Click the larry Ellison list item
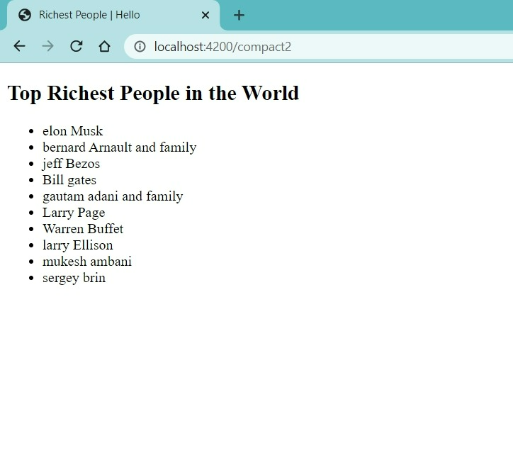 pos(77,245)
